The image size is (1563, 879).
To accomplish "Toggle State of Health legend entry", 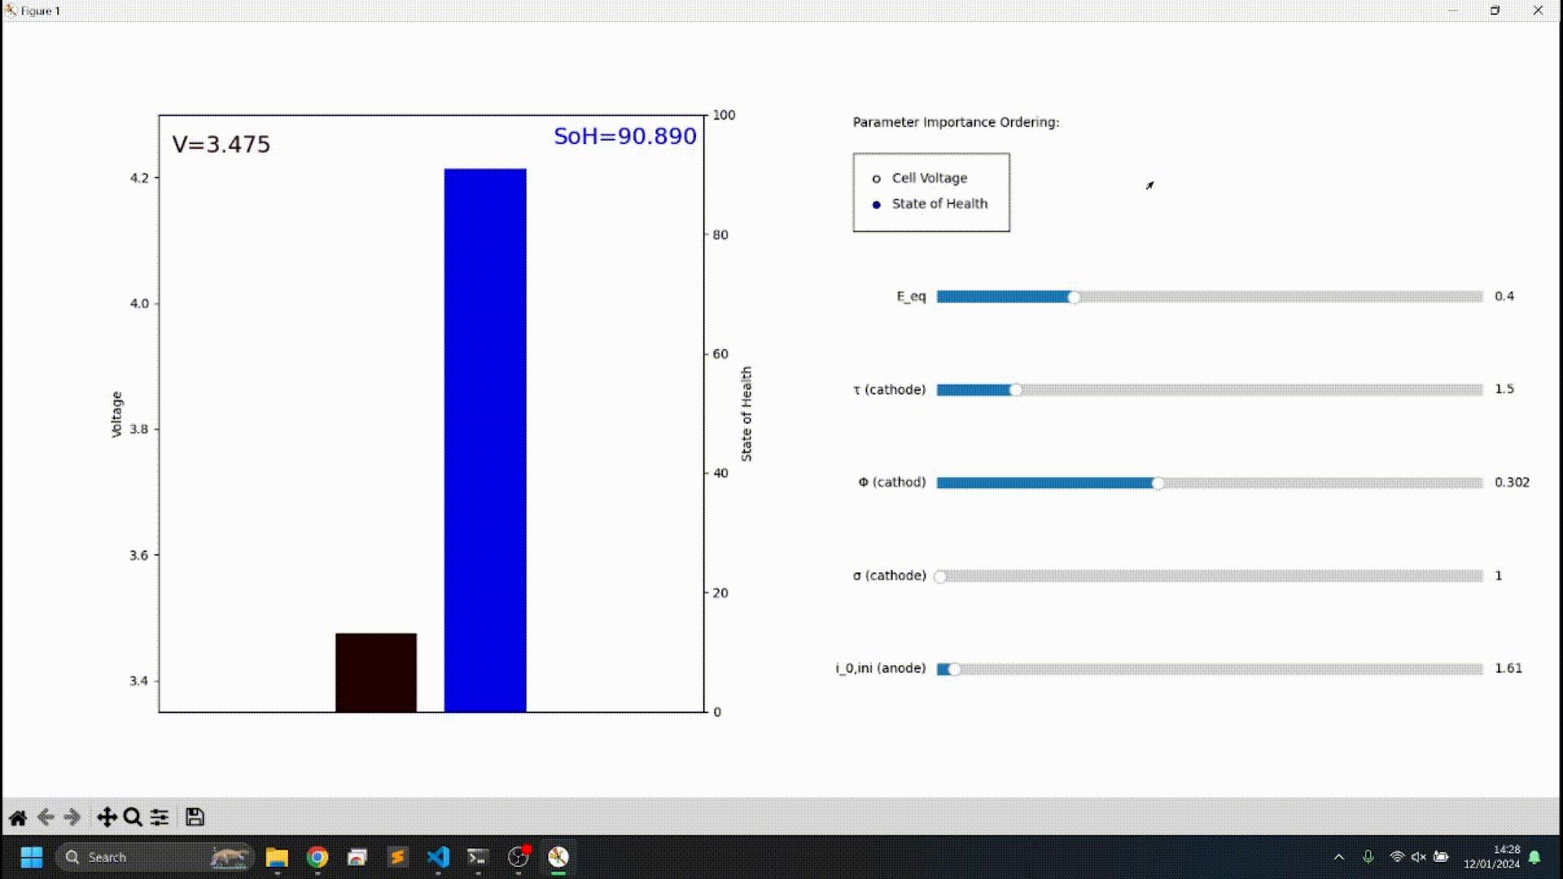I will [939, 204].
